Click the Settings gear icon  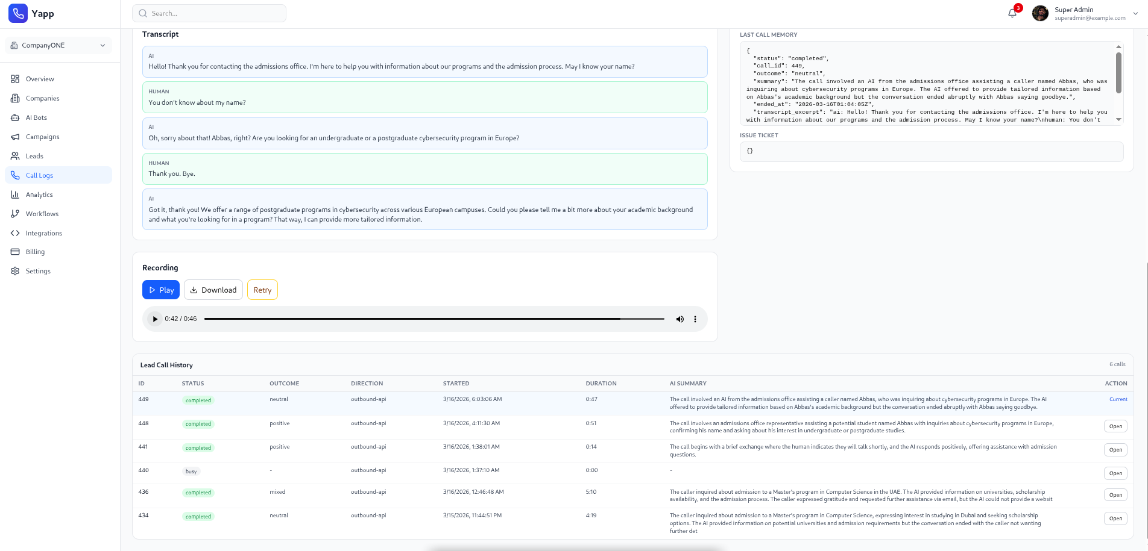click(x=15, y=271)
